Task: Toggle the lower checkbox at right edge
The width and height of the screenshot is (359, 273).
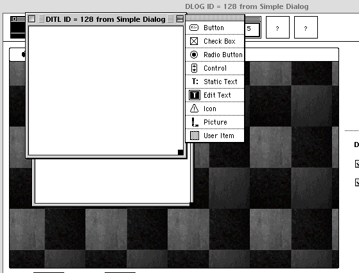Action: pyautogui.click(x=357, y=182)
